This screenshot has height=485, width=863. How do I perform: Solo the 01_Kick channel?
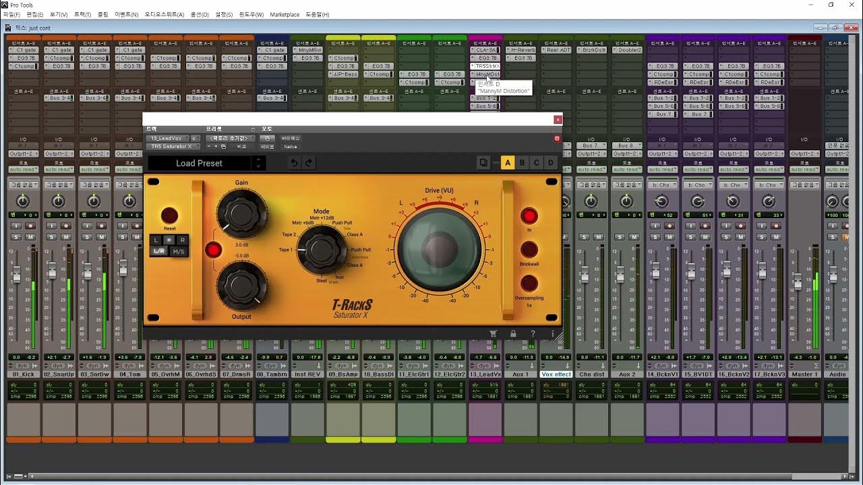tap(16, 236)
